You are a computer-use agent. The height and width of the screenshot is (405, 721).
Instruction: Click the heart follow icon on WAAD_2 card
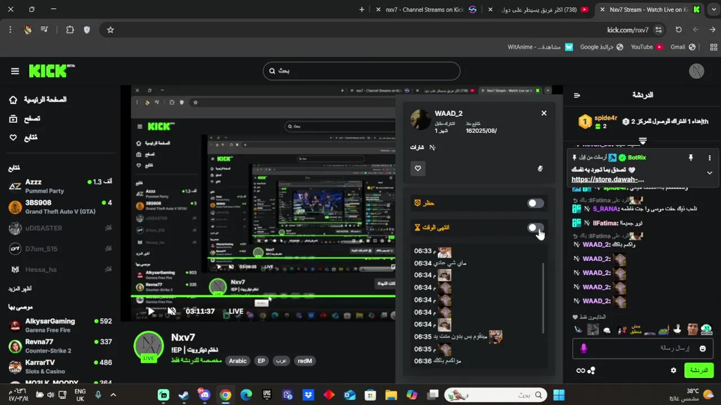[x=418, y=168]
